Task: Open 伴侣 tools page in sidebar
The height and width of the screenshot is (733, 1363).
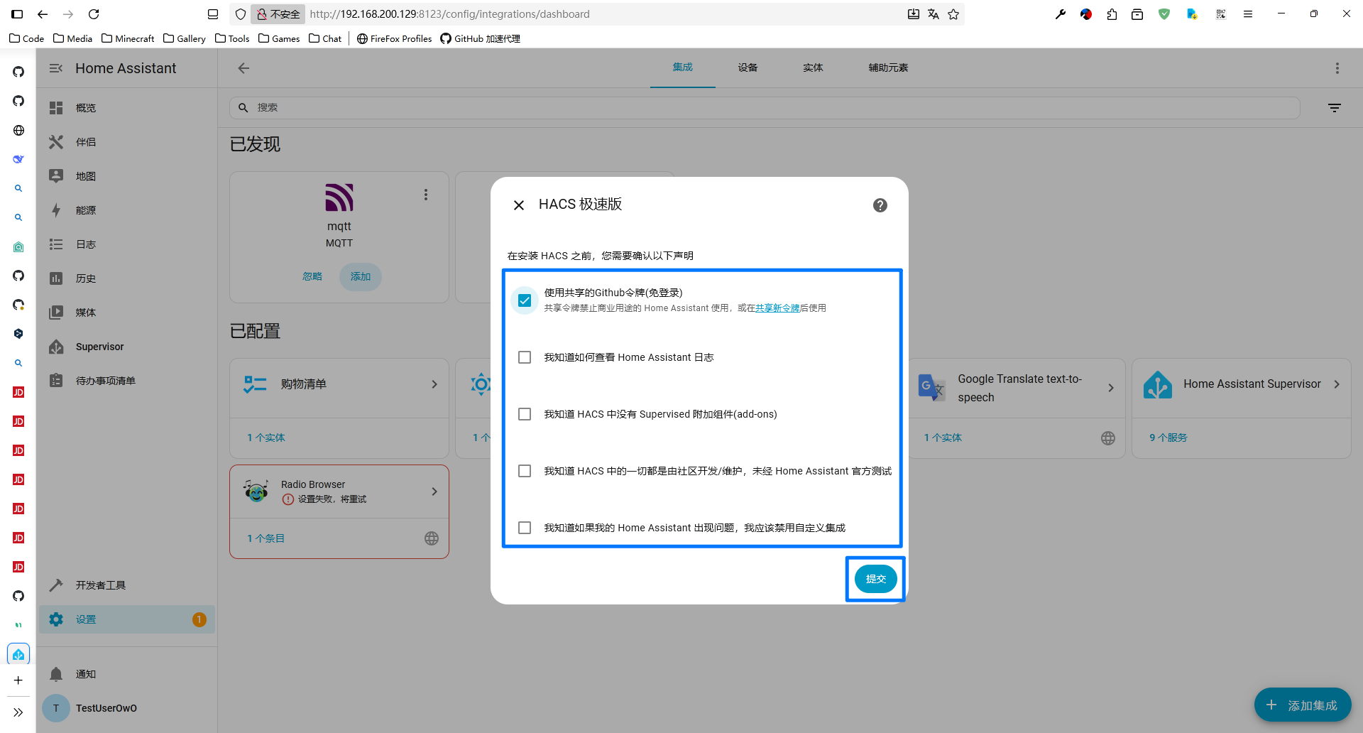Action: [126, 142]
